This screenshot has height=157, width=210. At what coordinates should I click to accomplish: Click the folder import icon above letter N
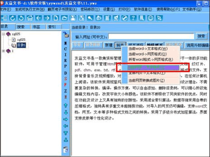click(x=66, y=35)
